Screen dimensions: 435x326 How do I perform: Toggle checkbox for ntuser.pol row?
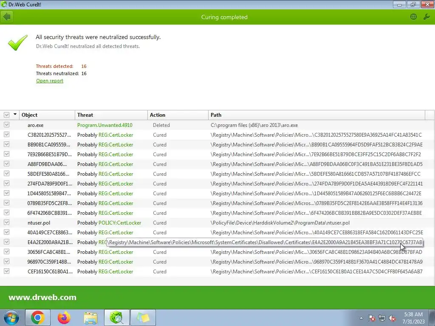(x=7, y=222)
